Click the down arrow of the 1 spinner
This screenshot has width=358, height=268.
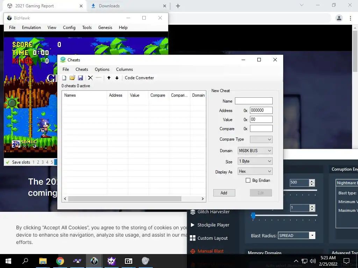point(312,209)
